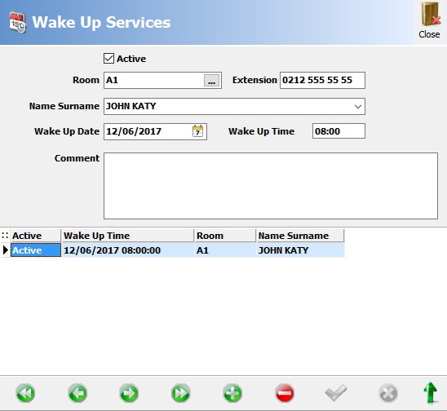The image size is (447, 411).
Task: Go to first record with double-left arrow
Action: pos(25,393)
